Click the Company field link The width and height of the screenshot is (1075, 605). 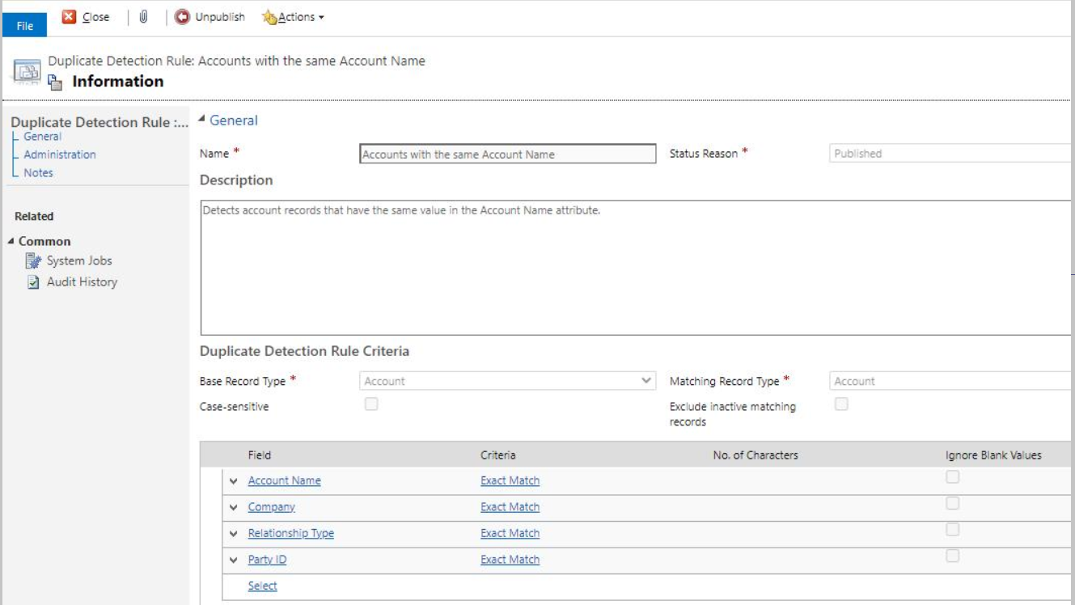click(271, 507)
